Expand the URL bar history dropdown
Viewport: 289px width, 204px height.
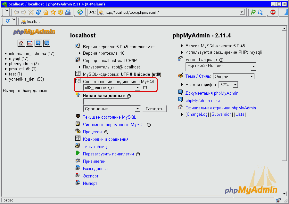[x=242, y=12]
